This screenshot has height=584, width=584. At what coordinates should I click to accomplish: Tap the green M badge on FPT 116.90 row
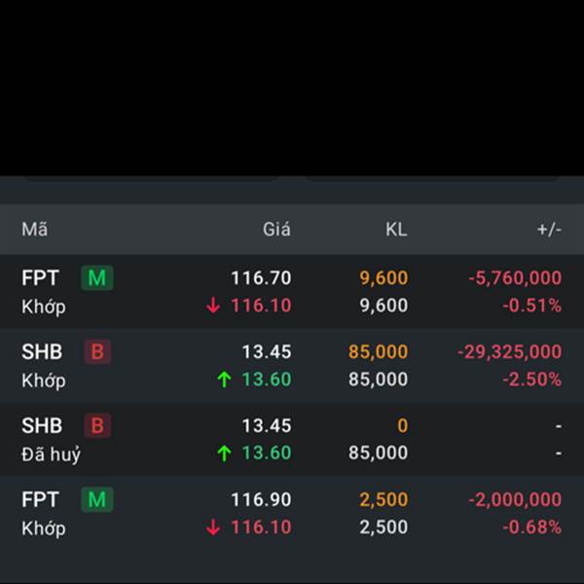97,499
